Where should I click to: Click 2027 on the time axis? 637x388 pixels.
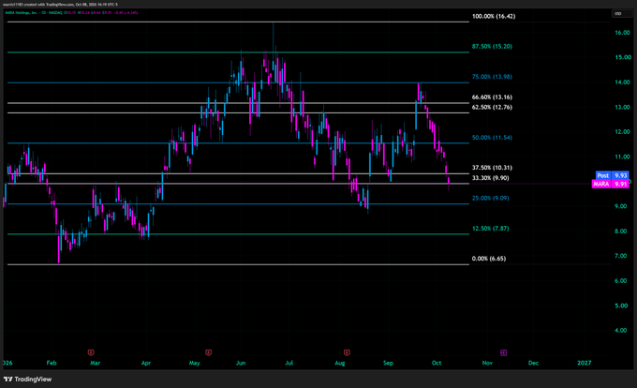point(585,363)
